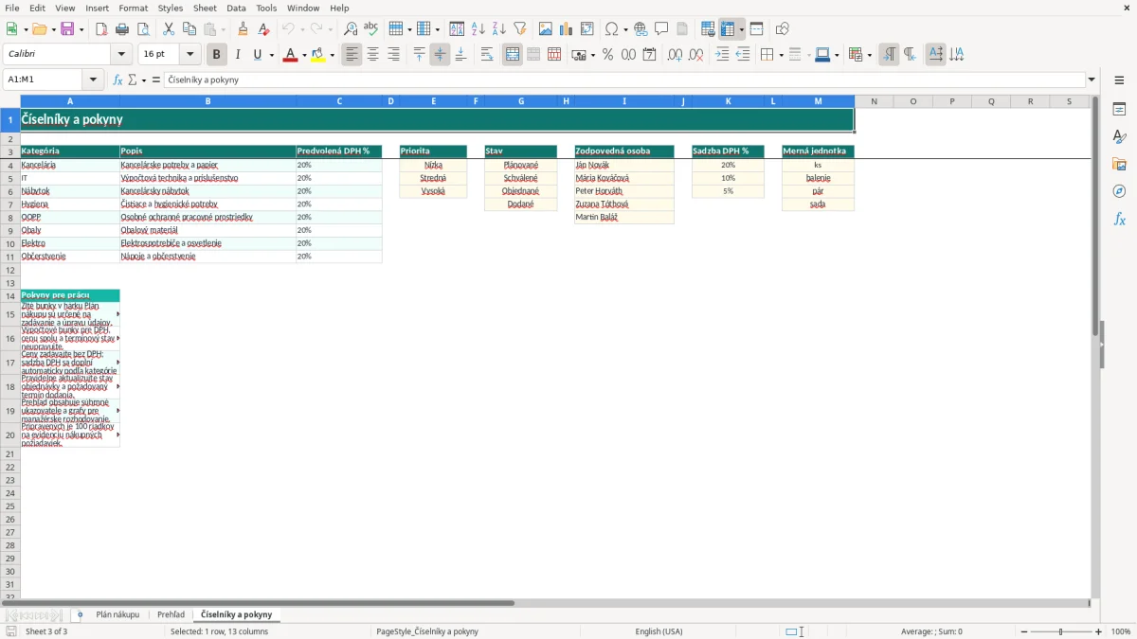Viewport: 1137px width, 639px height.
Task: Activate the Clone Formatting paintbrush
Action: tap(244, 29)
